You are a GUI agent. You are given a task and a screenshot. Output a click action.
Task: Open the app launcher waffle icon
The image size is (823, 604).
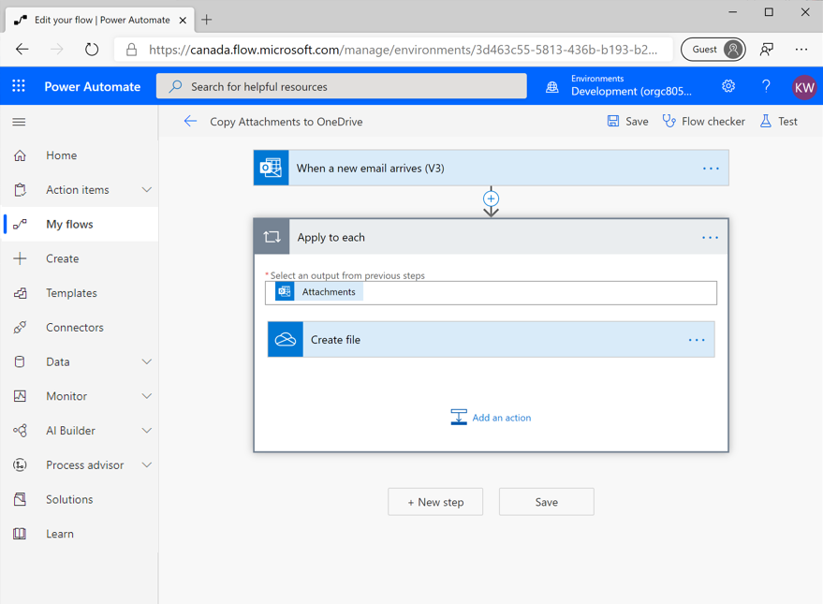coord(19,86)
